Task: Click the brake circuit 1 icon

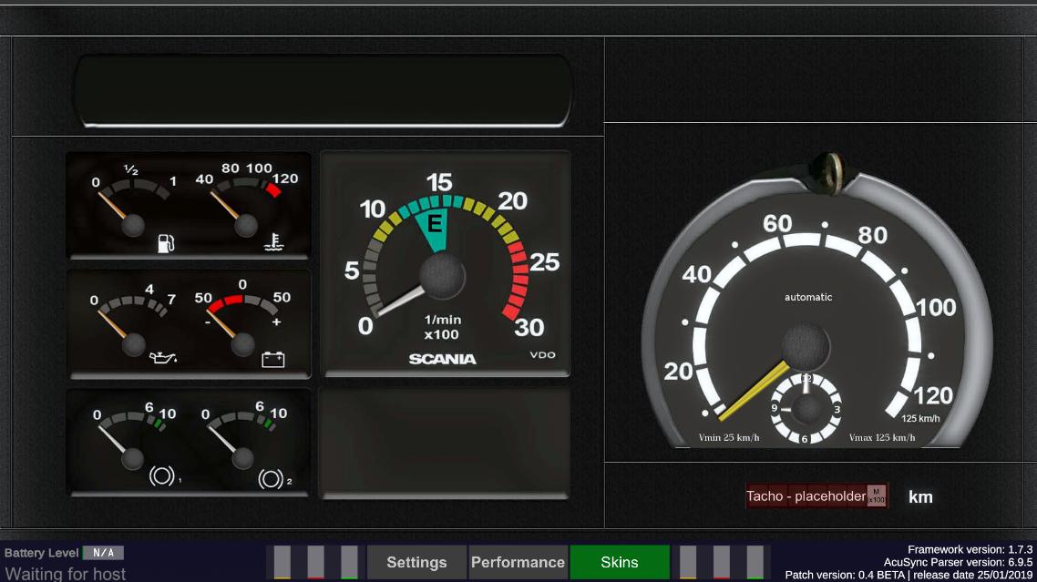Action: 164,475
